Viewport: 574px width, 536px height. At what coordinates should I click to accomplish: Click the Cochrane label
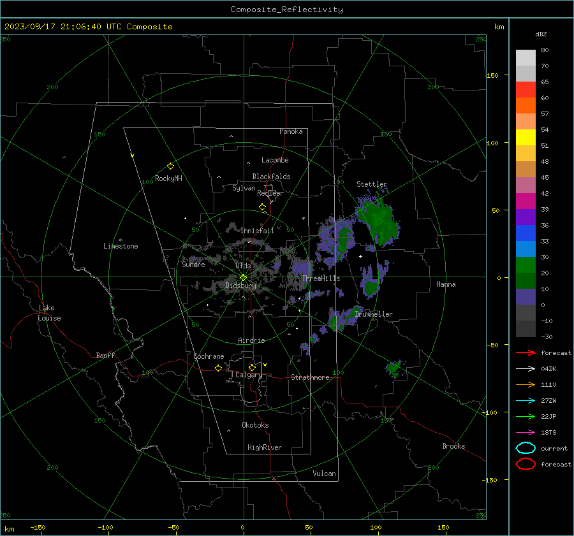point(209,356)
